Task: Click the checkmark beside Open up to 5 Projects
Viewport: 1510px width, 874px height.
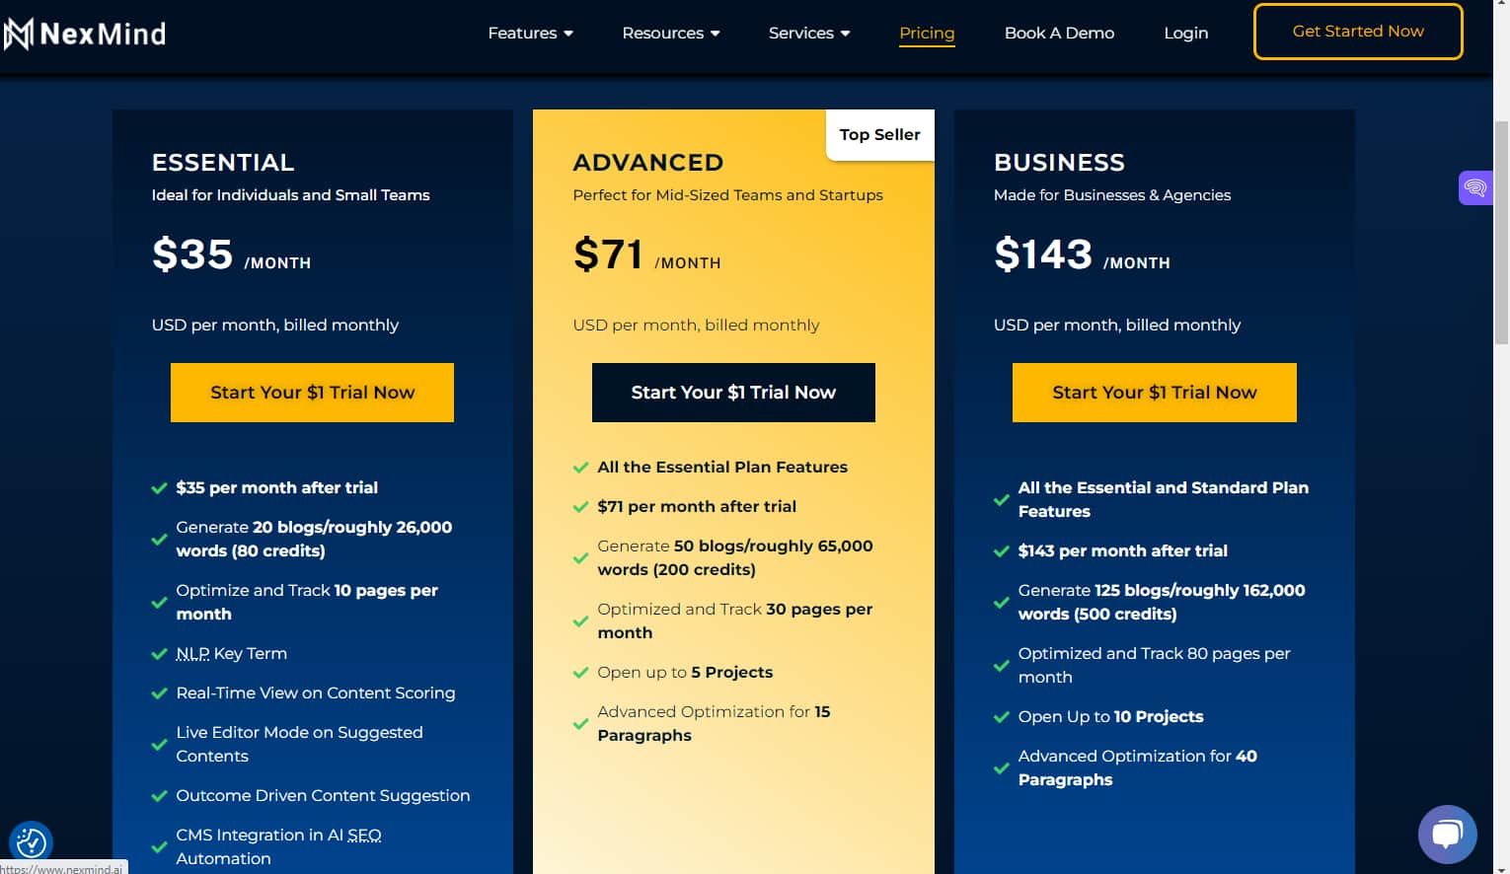Action: pyautogui.click(x=580, y=673)
